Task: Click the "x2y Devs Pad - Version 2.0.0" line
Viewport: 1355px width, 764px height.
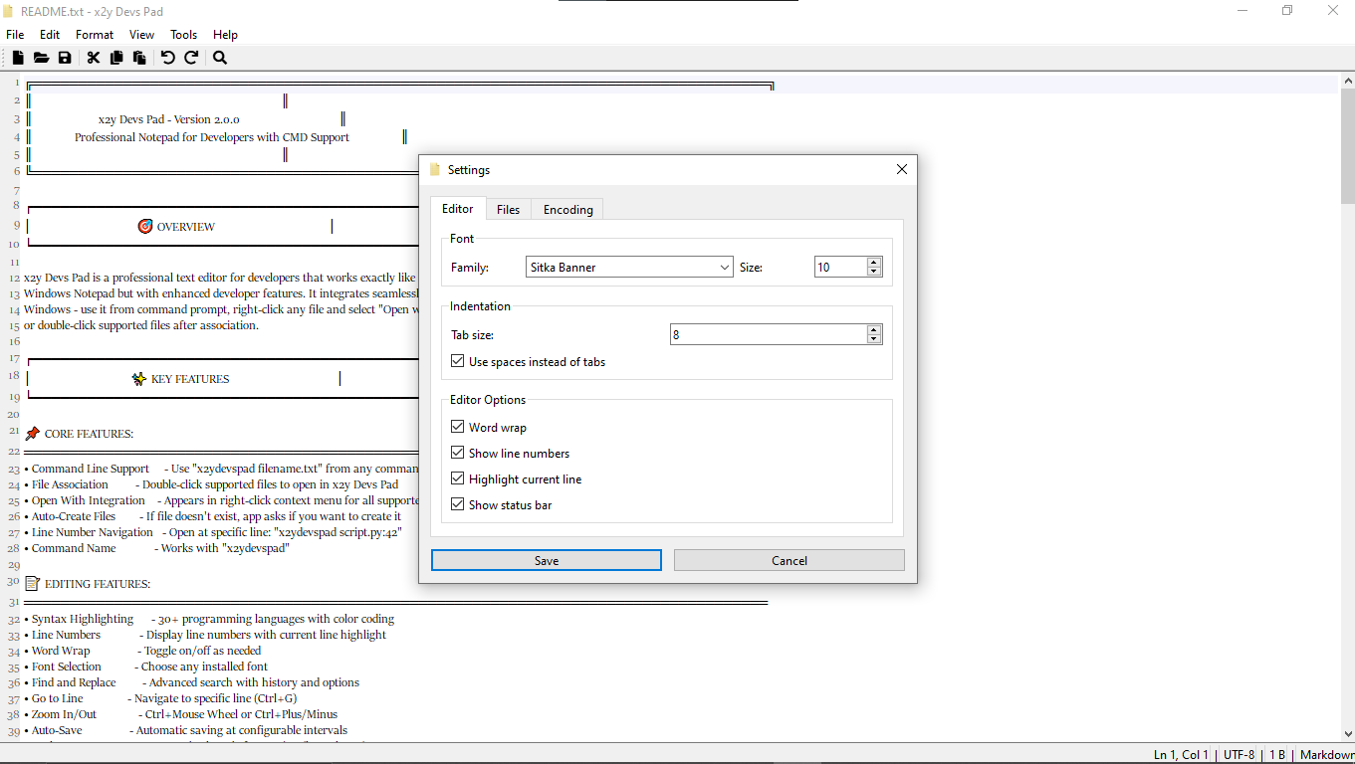Action: (168, 119)
